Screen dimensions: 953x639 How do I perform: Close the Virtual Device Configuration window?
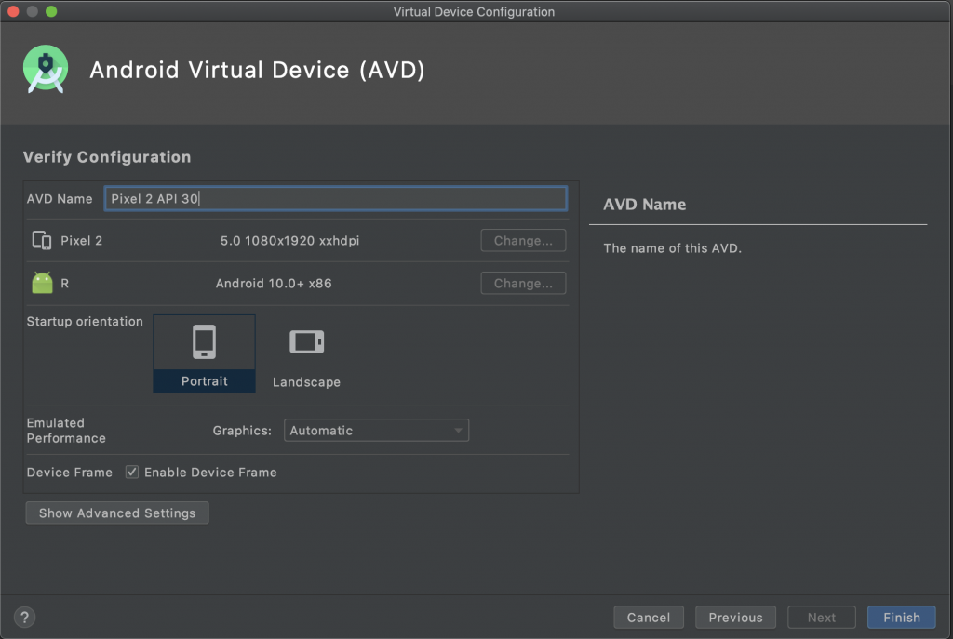click(13, 11)
